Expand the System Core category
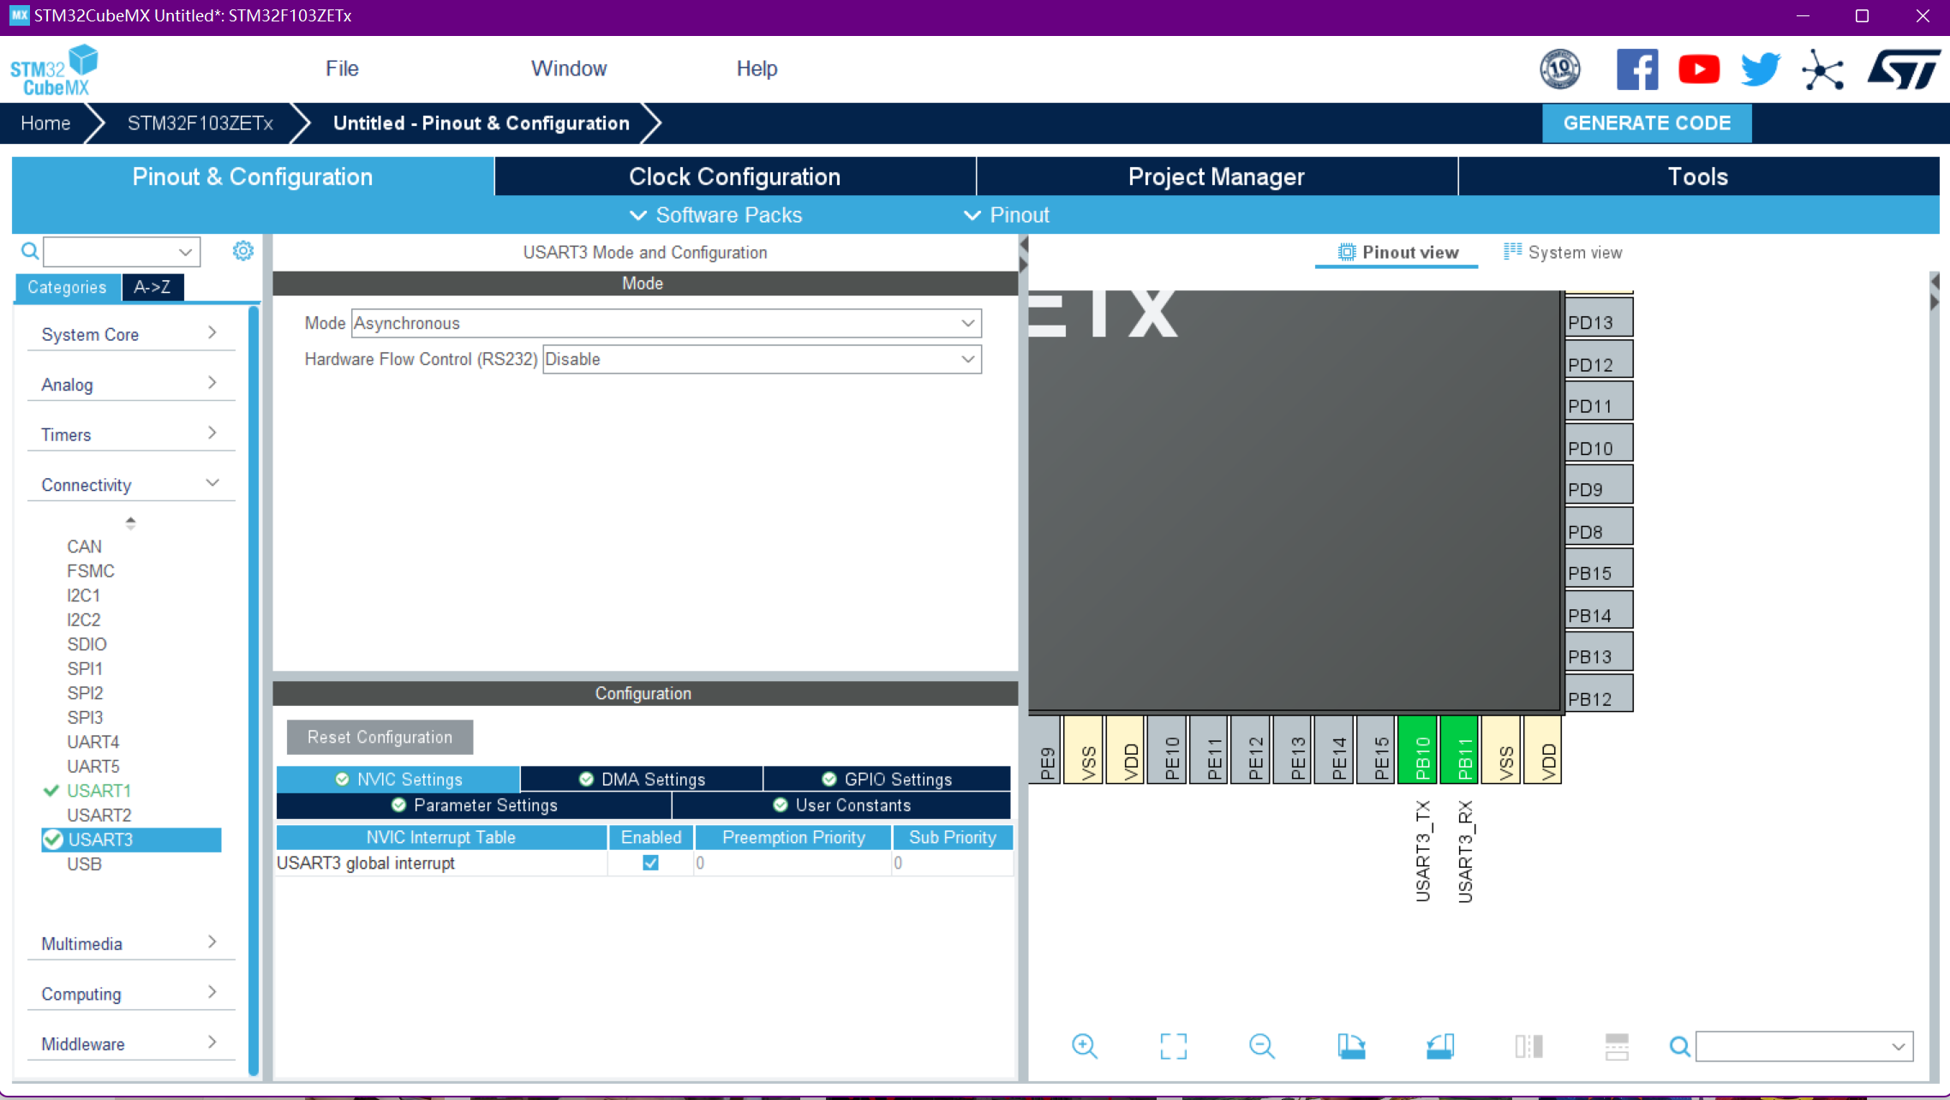This screenshot has width=1950, height=1100. 129,334
